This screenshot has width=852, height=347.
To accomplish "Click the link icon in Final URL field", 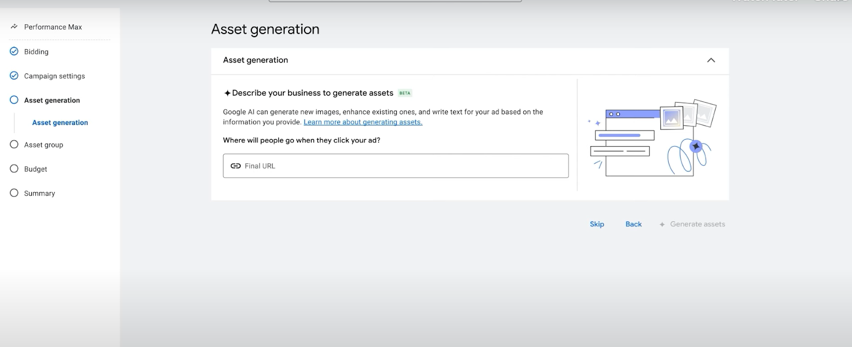I will [x=235, y=166].
